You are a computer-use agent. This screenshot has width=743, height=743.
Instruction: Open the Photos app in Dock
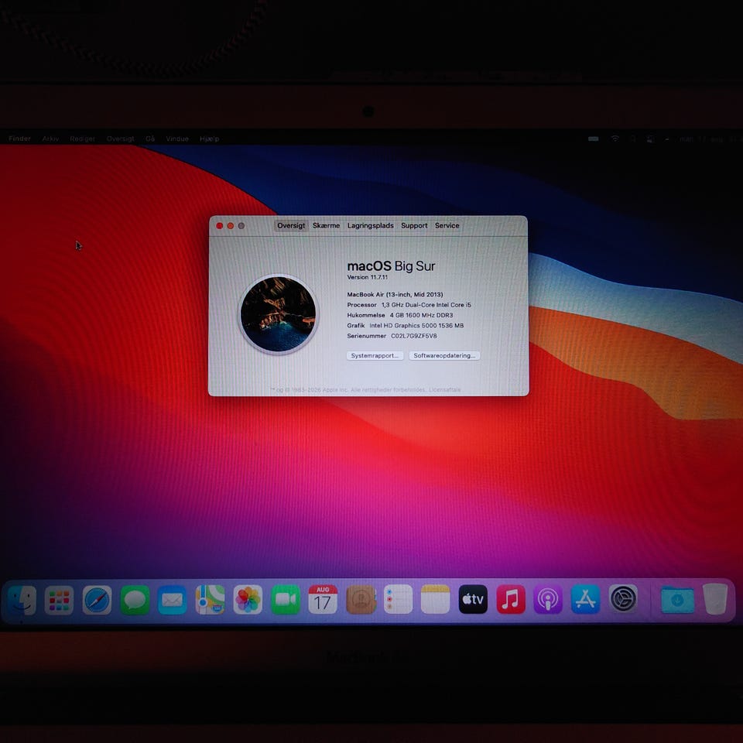click(248, 600)
